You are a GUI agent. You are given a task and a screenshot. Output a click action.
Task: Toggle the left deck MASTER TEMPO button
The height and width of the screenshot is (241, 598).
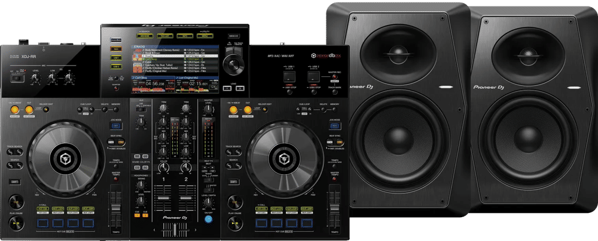coord(115,179)
